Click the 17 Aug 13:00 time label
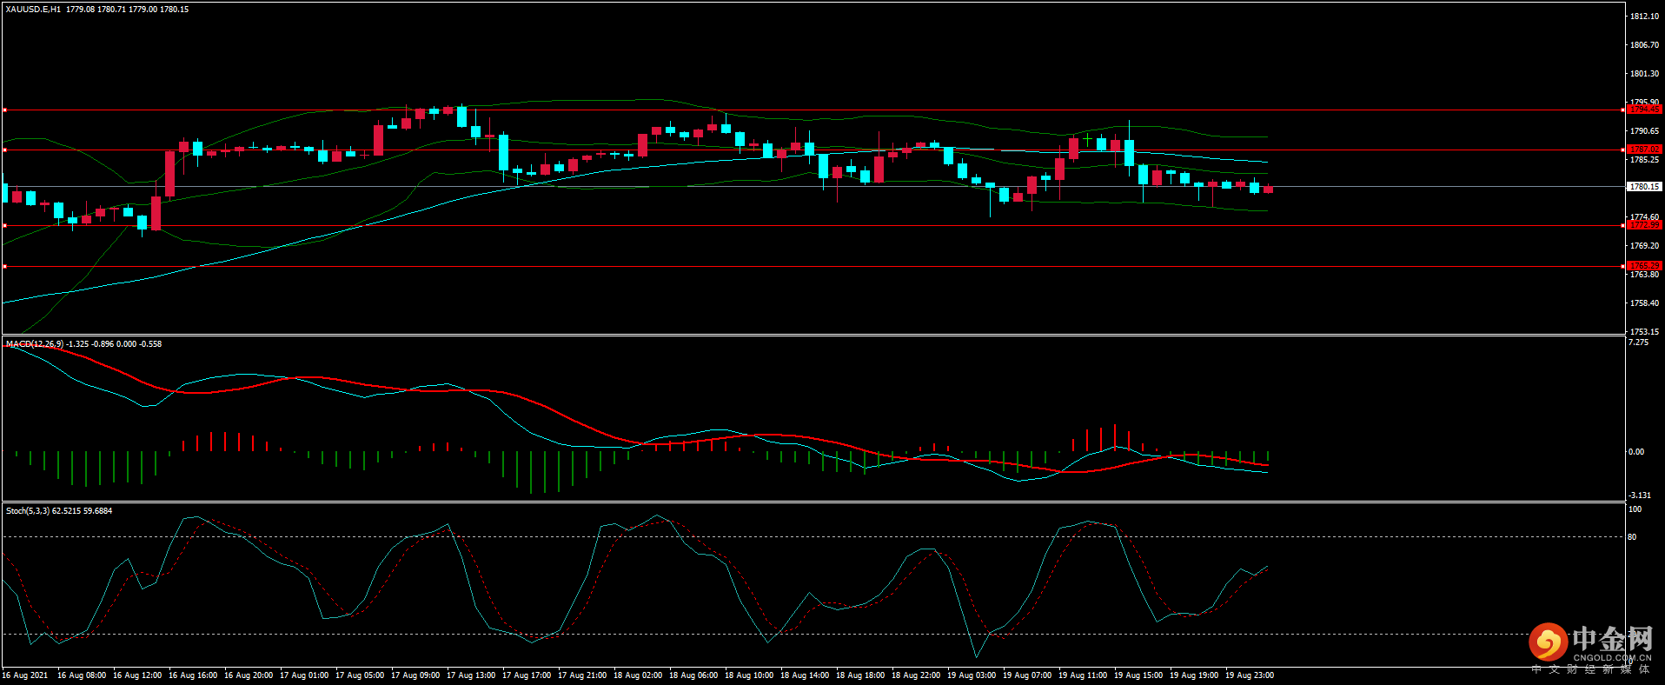Image resolution: width=1665 pixels, height=685 pixels. point(471,675)
